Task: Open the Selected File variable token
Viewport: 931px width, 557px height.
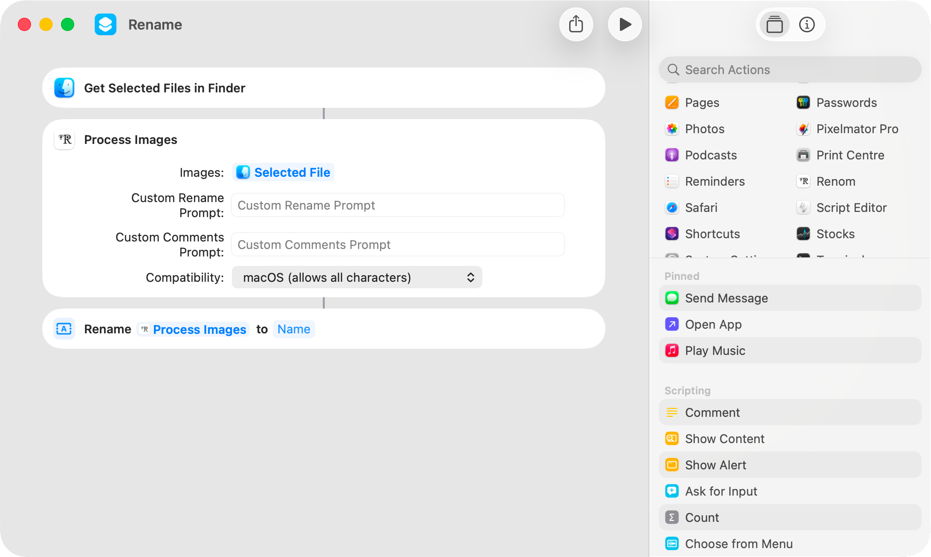Action: (x=283, y=172)
